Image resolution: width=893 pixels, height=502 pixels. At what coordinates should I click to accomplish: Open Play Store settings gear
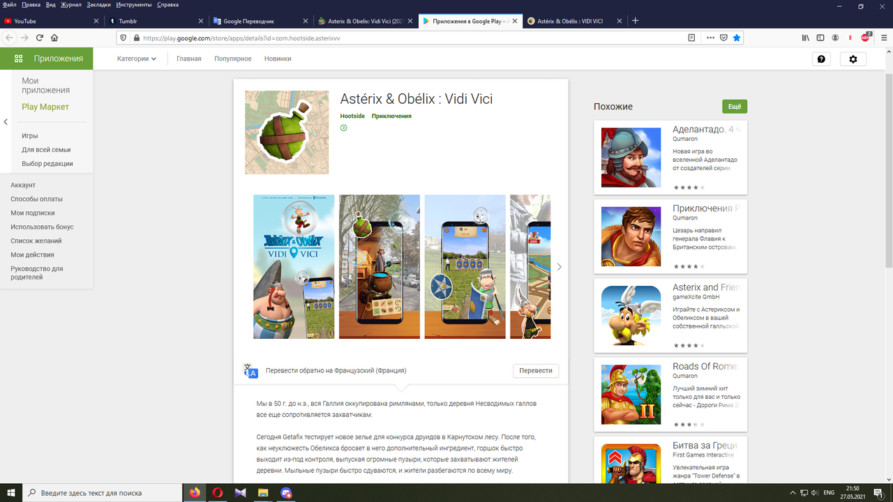(853, 59)
